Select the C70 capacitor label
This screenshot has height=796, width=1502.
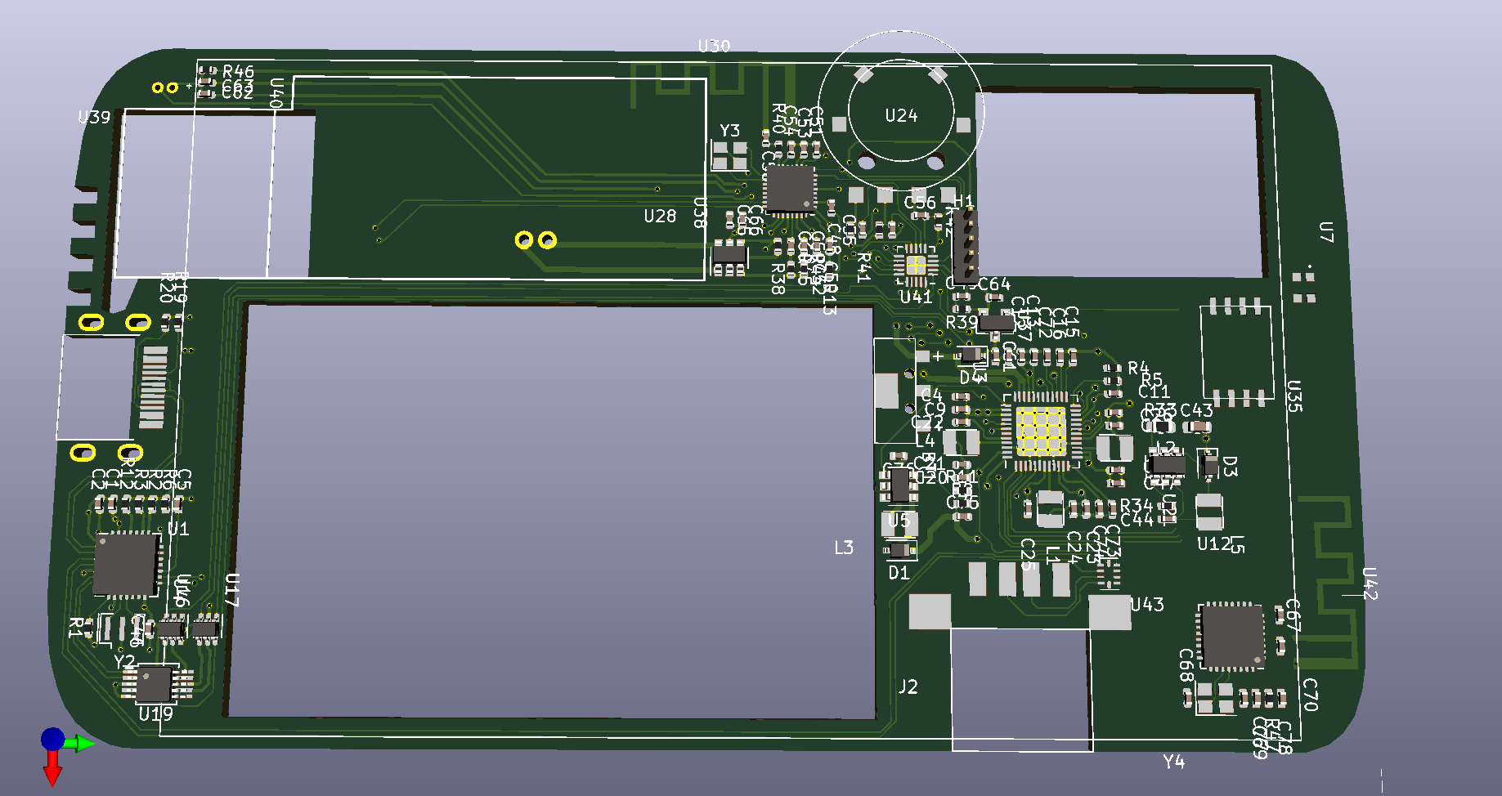click(x=1310, y=695)
